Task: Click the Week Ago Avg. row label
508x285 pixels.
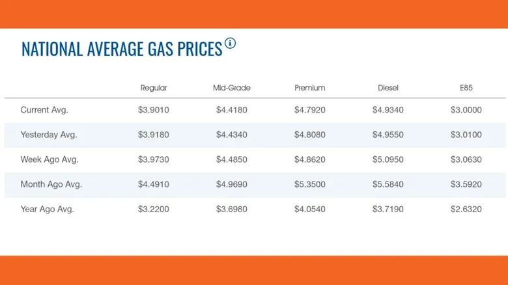Action: click(x=49, y=159)
